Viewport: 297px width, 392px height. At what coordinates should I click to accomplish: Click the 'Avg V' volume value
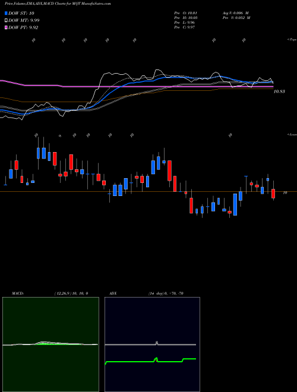click(235, 13)
